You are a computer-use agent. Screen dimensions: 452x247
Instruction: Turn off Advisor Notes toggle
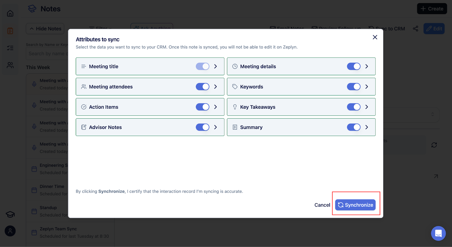click(203, 127)
